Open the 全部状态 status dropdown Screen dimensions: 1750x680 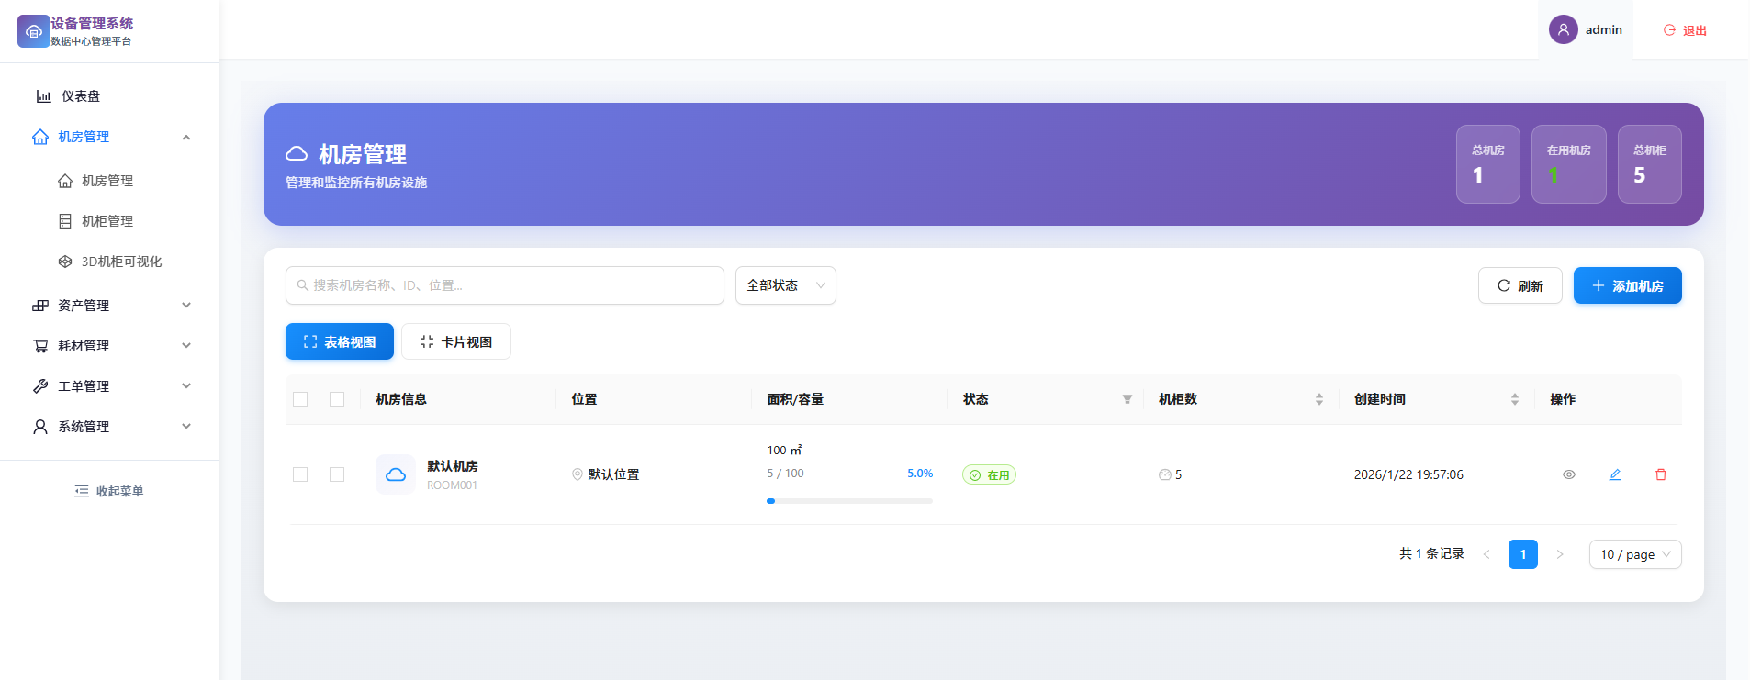point(786,285)
